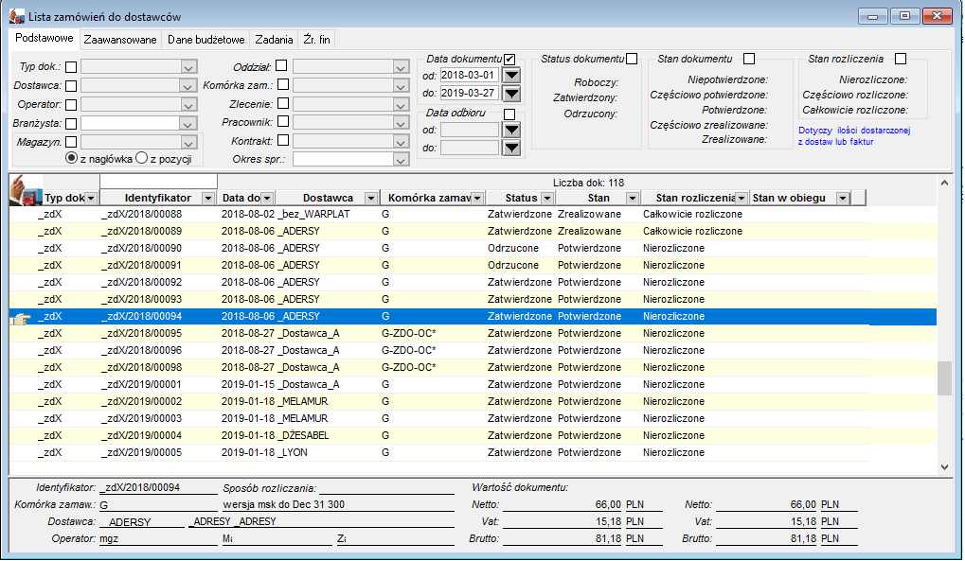Image resolution: width=965 pixels, height=561 pixels.
Task: Click the pointing hand row marker icon
Action: click(20, 318)
